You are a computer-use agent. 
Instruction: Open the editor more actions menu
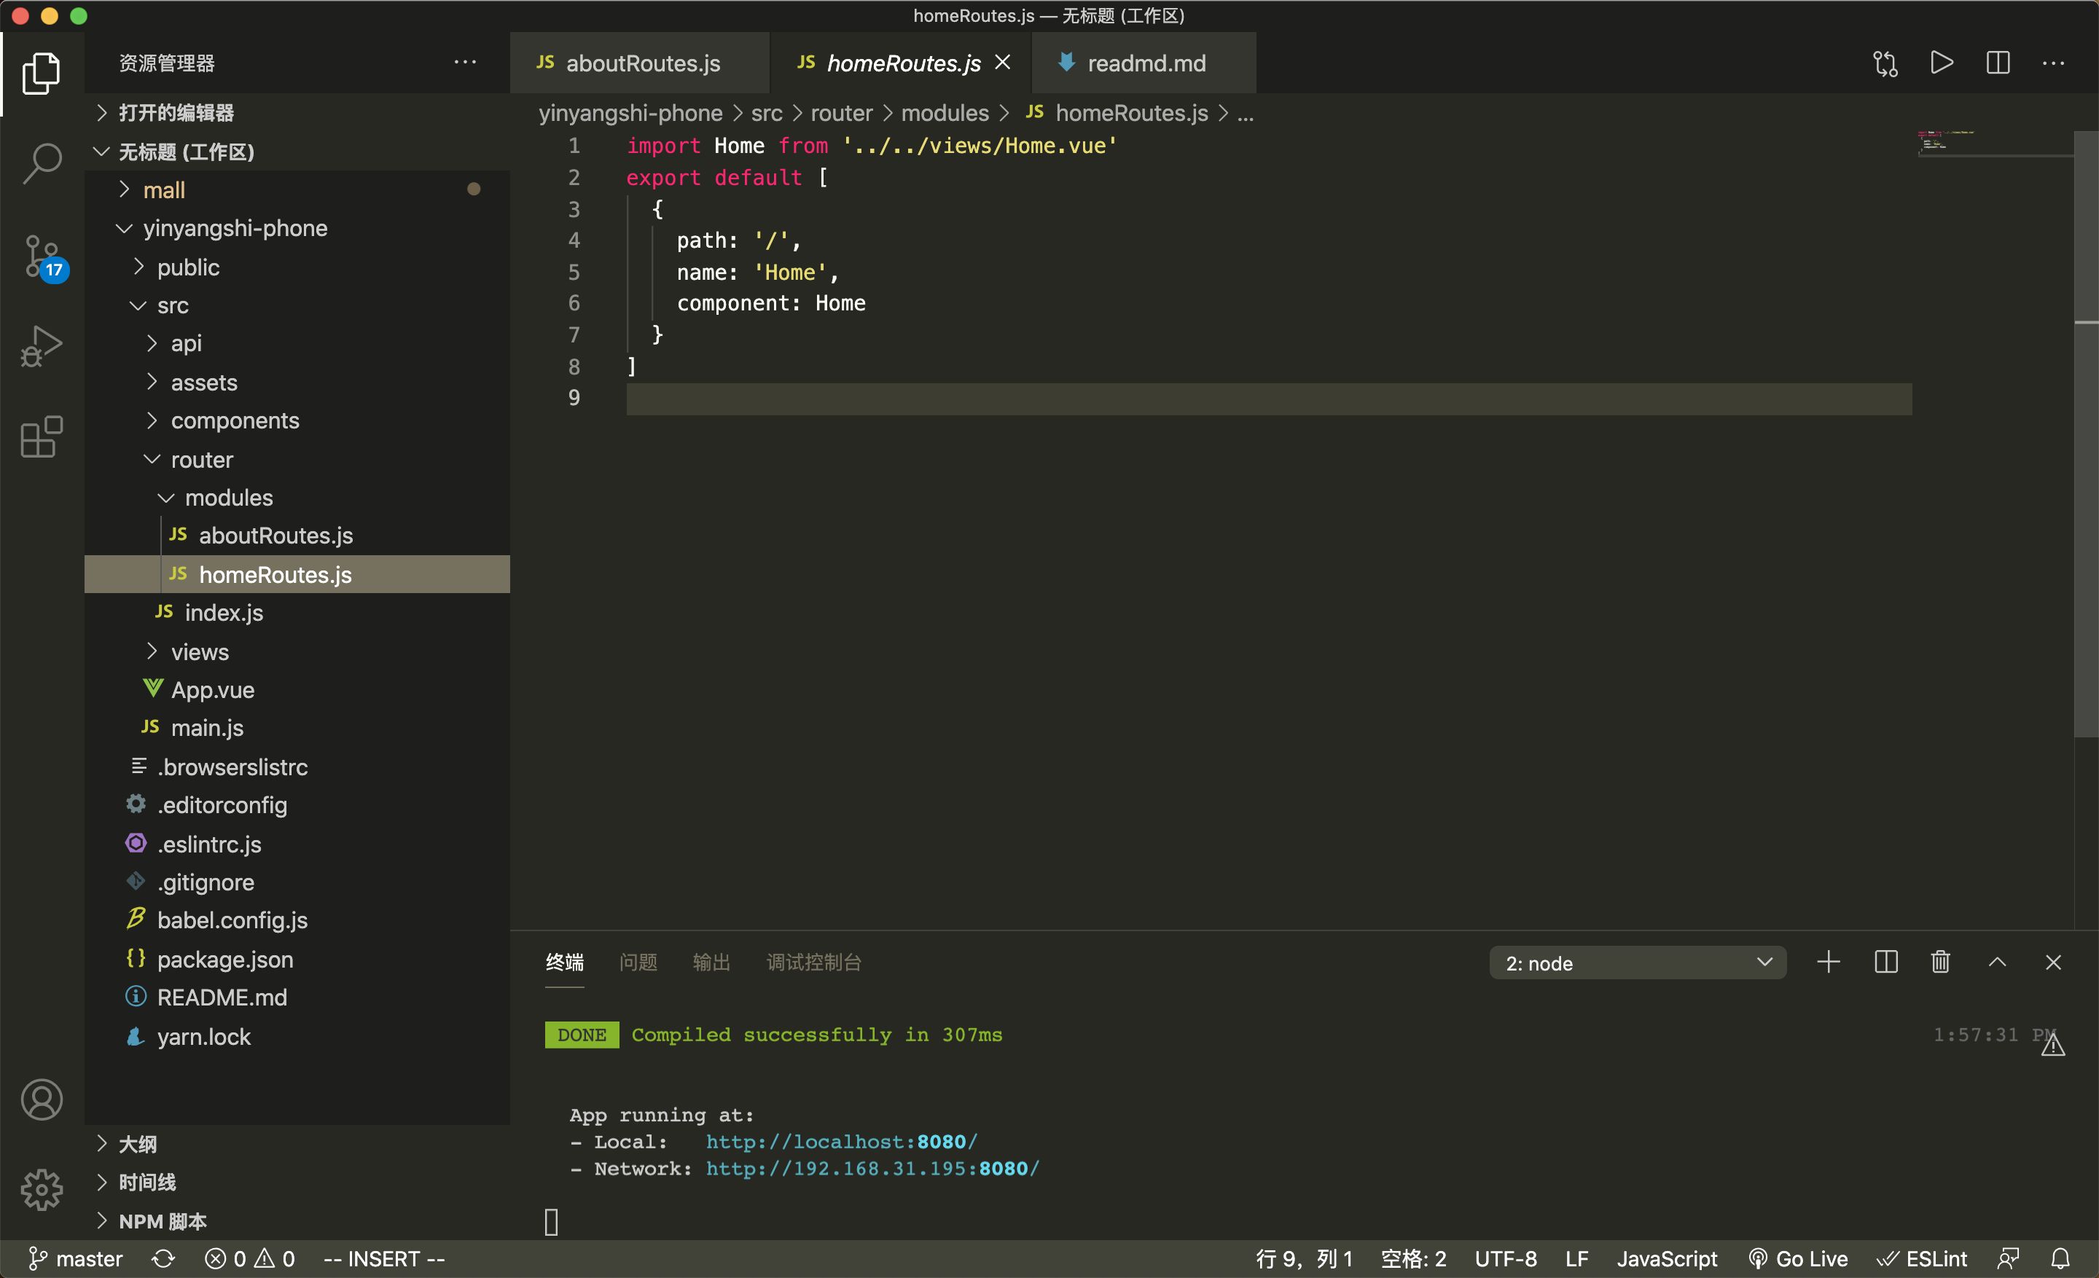2053,64
